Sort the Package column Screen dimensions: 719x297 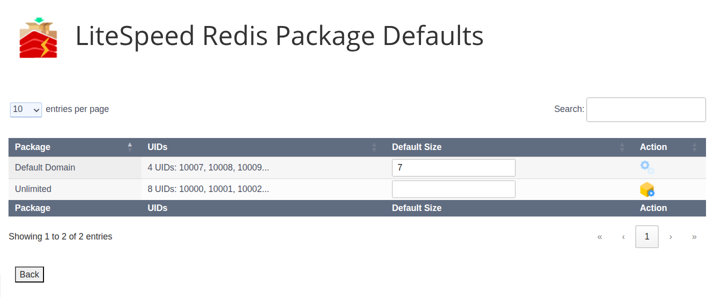130,147
